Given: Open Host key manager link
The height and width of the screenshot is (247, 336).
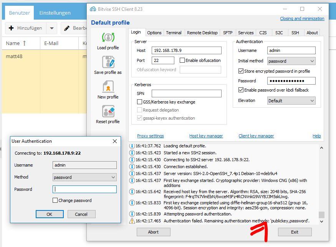Looking at the screenshot, I should [206, 136].
